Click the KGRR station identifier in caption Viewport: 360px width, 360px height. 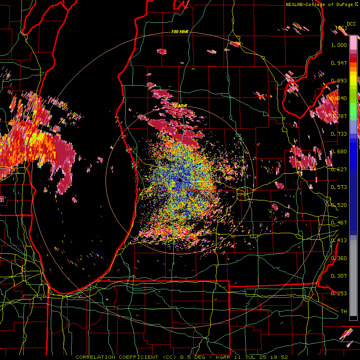pyautogui.click(x=224, y=357)
